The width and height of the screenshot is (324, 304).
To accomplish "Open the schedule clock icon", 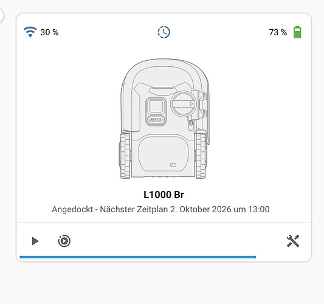I will point(164,32).
